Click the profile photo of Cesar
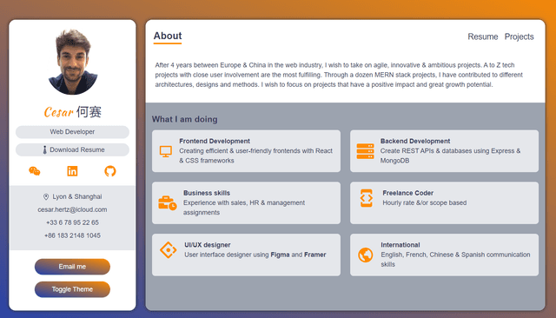 pos(73,62)
